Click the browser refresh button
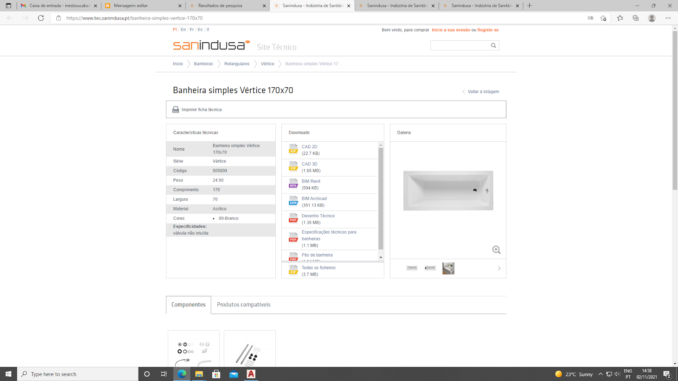The width and height of the screenshot is (678, 381). tap(41, 18)
